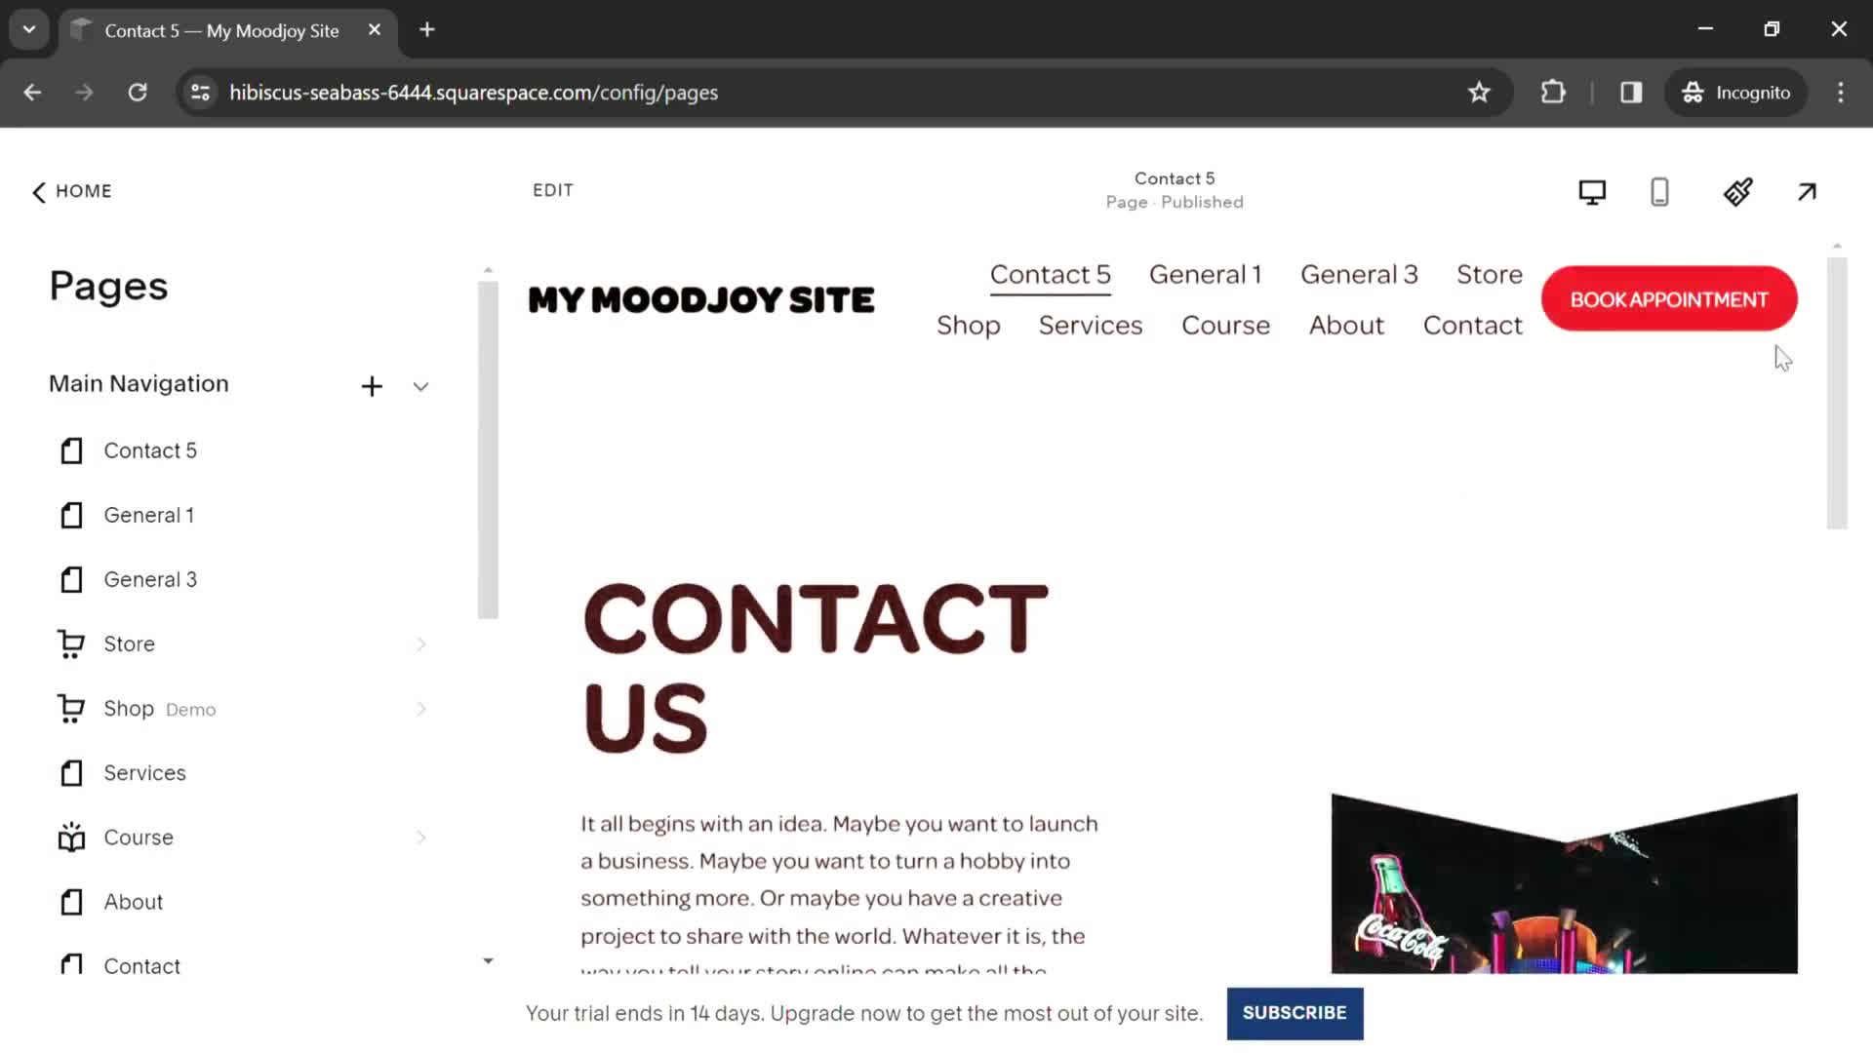Toggle the Main Navigation collapse arrow

click(x=420, y=384)
